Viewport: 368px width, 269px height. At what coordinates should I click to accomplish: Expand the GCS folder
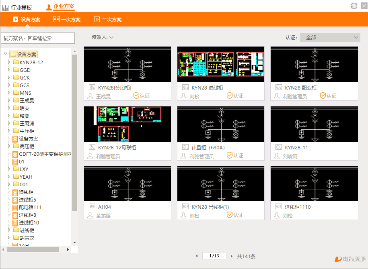click(x=9, y=85)
